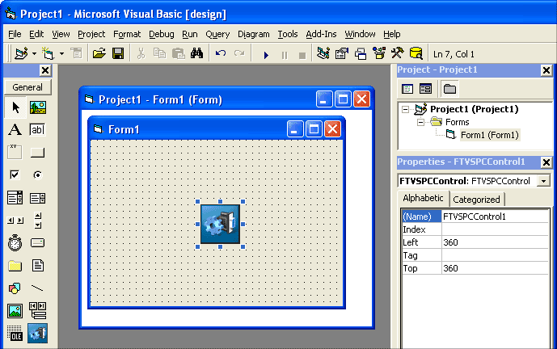Select the ListBox control tool
Image resolution: width=557 pixels, height=349 pixels.
[38, 198]
